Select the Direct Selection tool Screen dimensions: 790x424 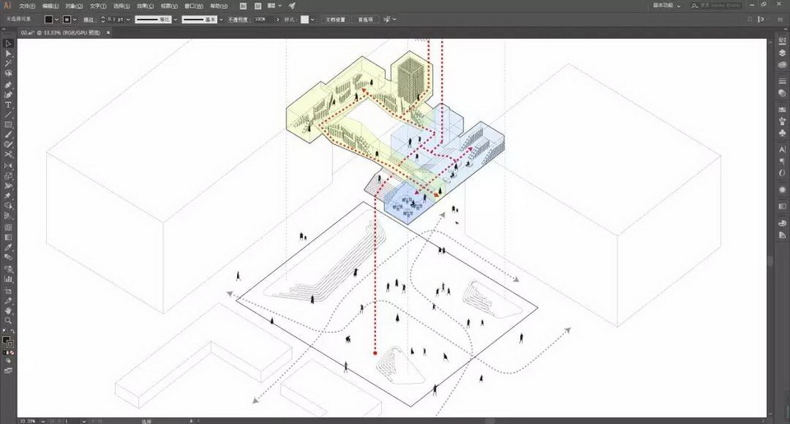click(x=8, y=54)
